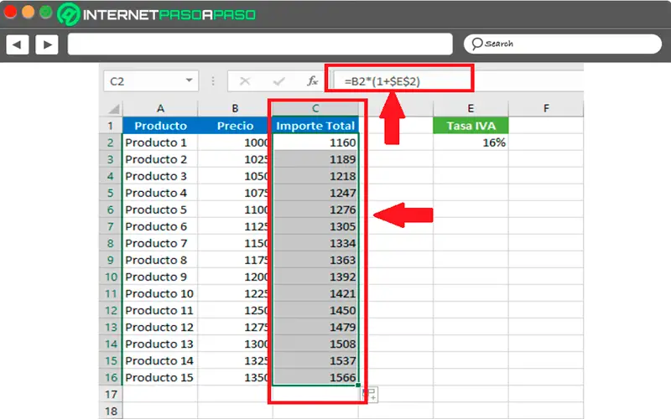This screenshot has width=671, height=419.
Task: Select row 16 header
Action: tap(111, 378)
